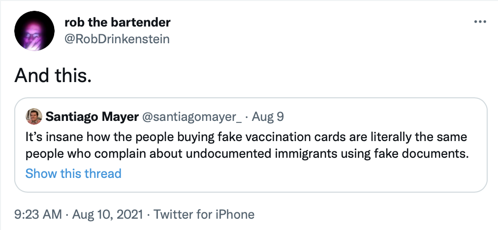
Task: Open the "Twitter for iPhone" source label
Action: tap(204, 215)
